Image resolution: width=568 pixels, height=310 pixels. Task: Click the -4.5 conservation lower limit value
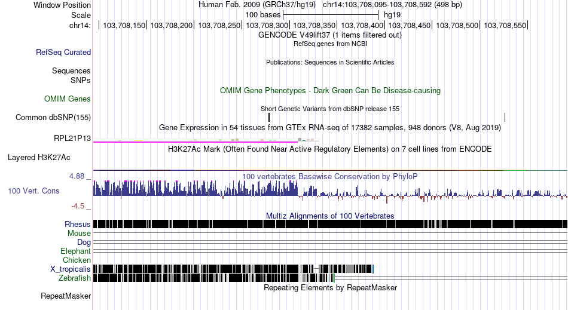tap(78, 206)
